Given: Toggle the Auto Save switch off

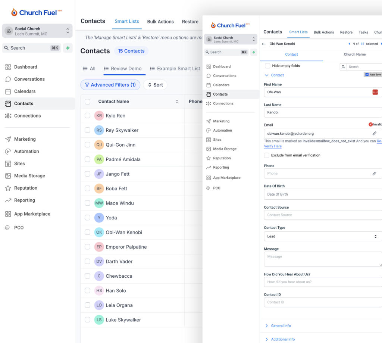Looking at the screenshot, I should point(367,75).
